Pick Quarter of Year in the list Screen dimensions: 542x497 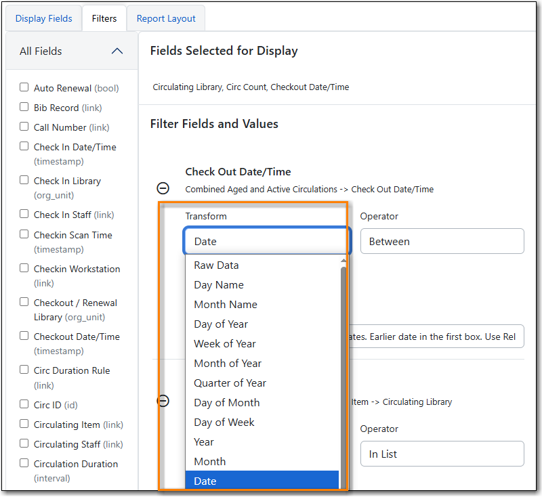pos(230,383)
